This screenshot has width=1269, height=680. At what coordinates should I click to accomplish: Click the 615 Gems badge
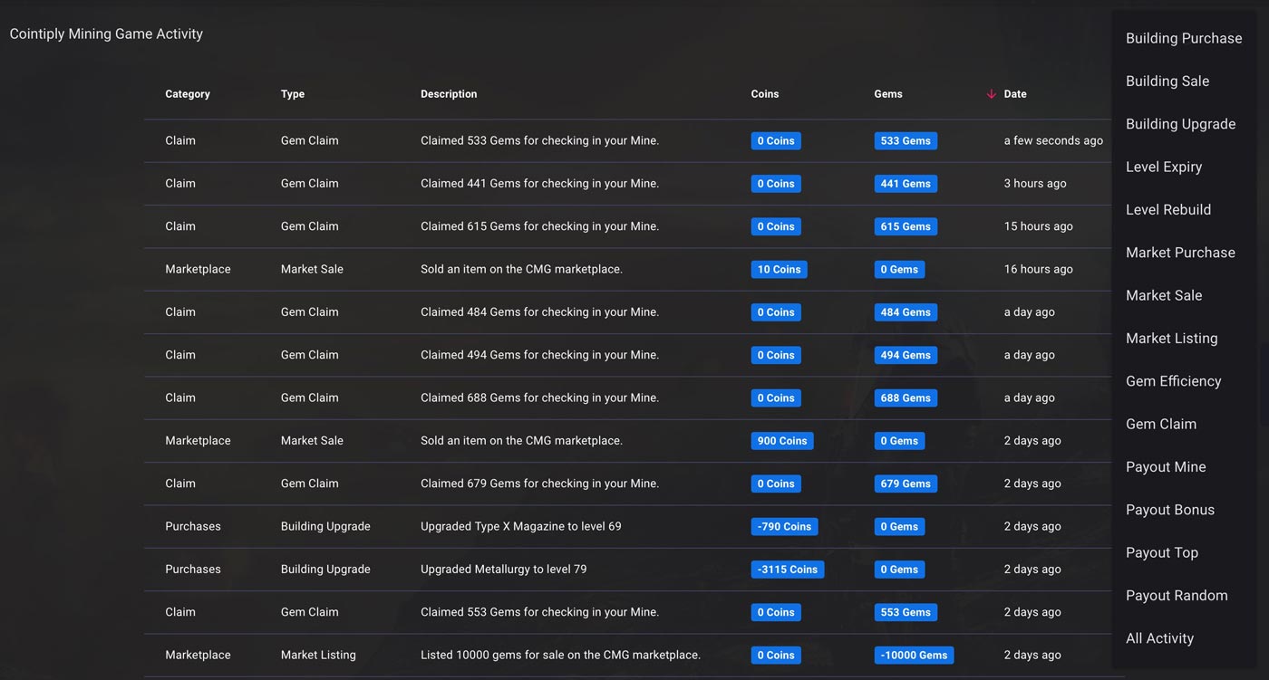906,226
